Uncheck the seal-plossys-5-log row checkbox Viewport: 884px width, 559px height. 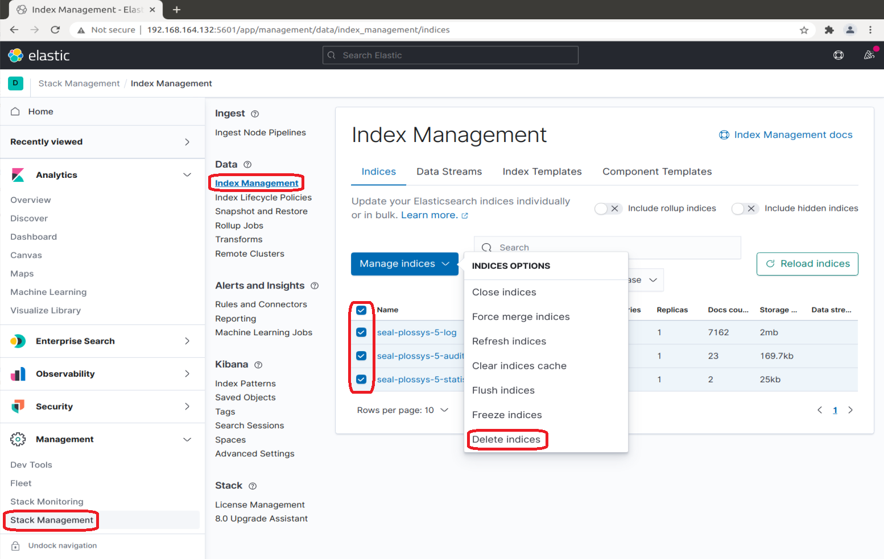(x=361, y=332)
